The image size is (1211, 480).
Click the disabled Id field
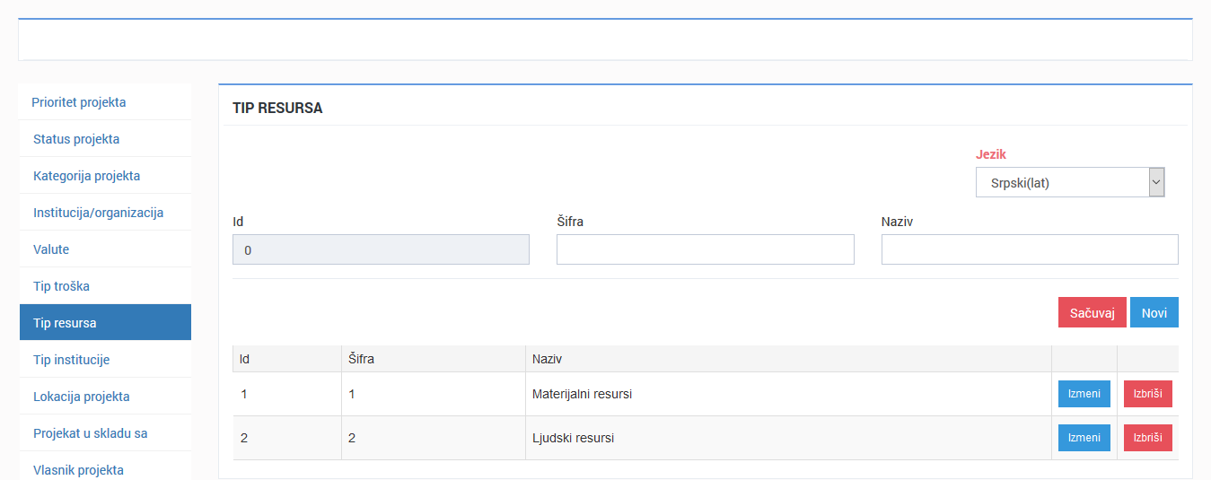coord(381,250)
